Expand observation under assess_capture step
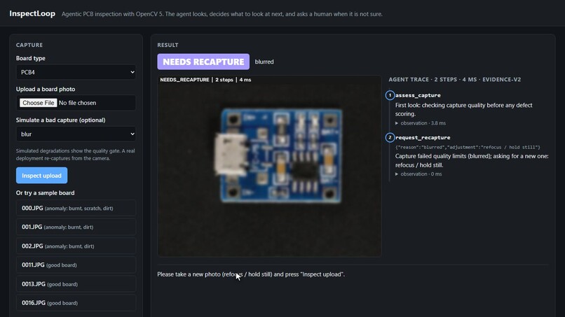The width and height of the screenshot is (565, 317). click(x=421, y=123)
